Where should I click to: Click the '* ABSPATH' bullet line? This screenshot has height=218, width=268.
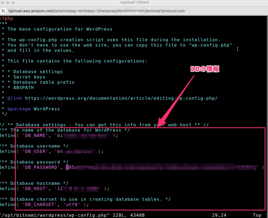[20, 87]
